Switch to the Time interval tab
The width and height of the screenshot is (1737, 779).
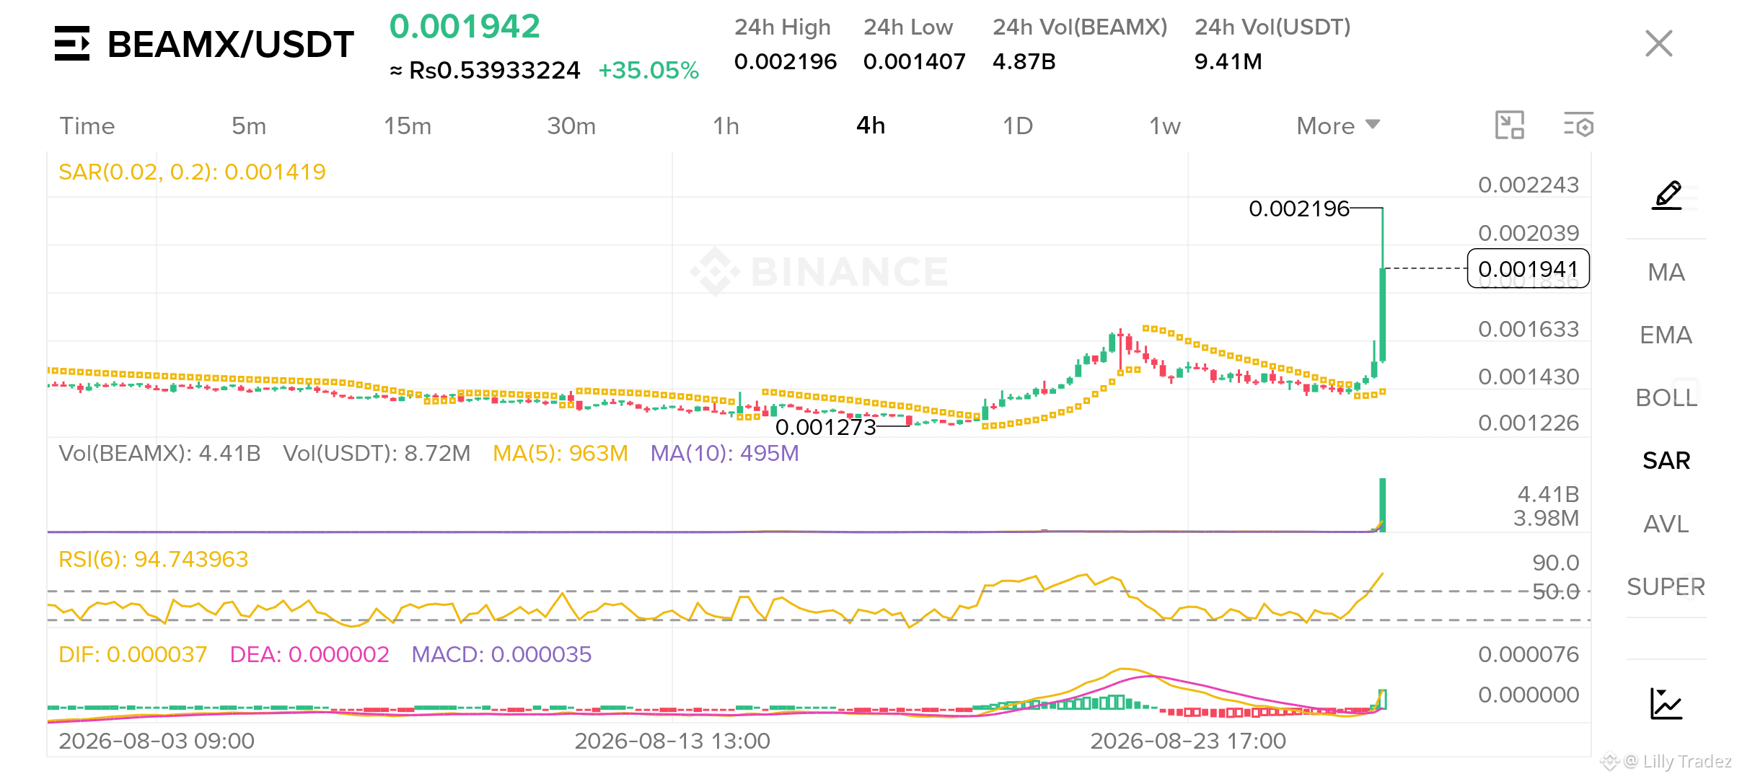[87, 126]
